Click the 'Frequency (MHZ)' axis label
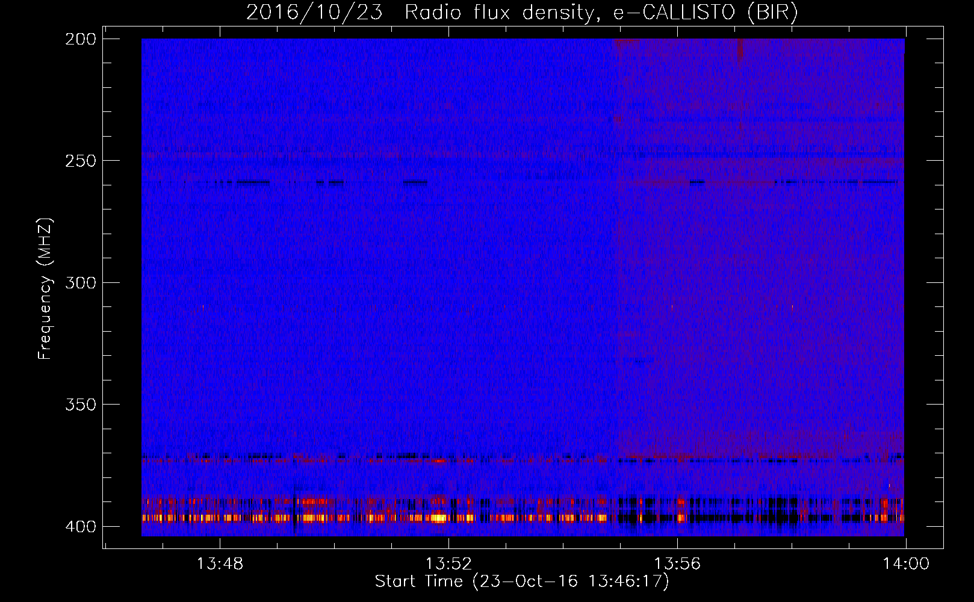 click(45, 288)
